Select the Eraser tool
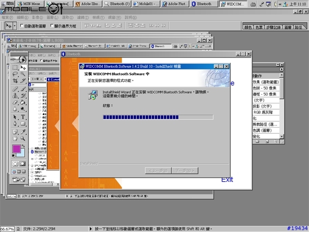Screen dimensions: 309x232 [15, 102]
